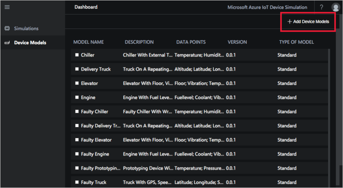This screenshot has height=188, width=343.
Task: Click the Simulations chip icon
Action: pyautogui.click(x=7, y=28)
